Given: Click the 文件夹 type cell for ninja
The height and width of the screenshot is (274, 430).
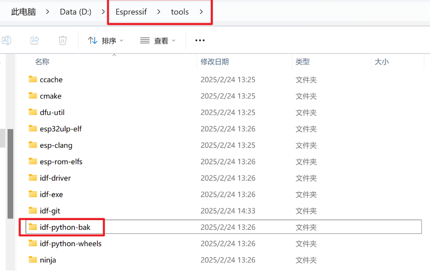Looking at the screenshot, I should tap(306, 260).
